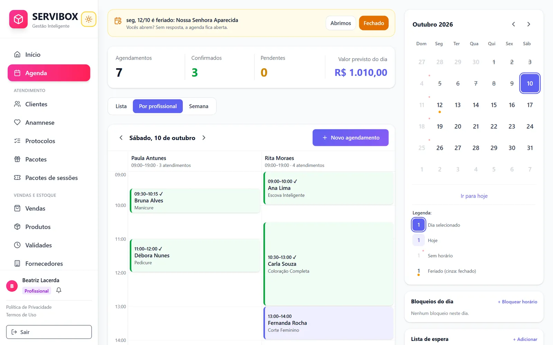
Task: Click the holiday calendar icon in banner
Action: pyautogui.click(x=118, y=21)
